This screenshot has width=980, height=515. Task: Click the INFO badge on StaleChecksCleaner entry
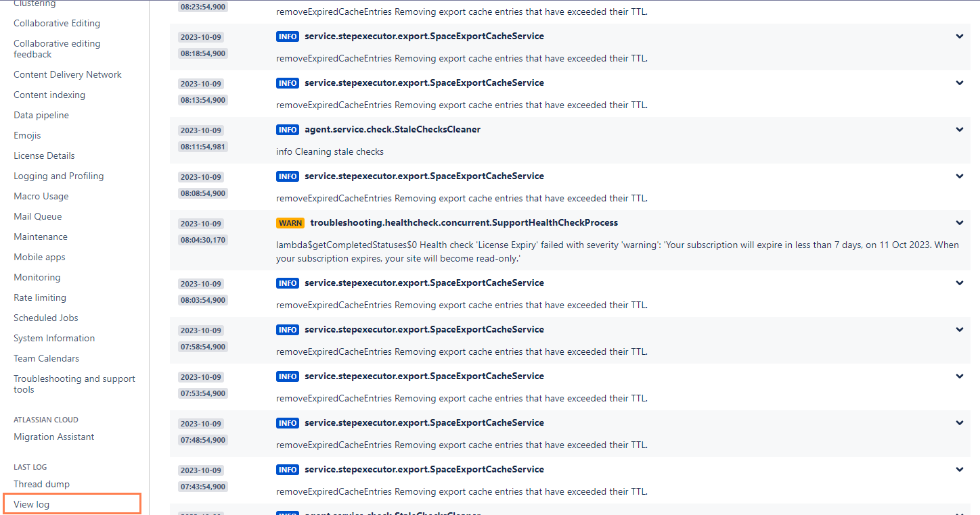287,129
